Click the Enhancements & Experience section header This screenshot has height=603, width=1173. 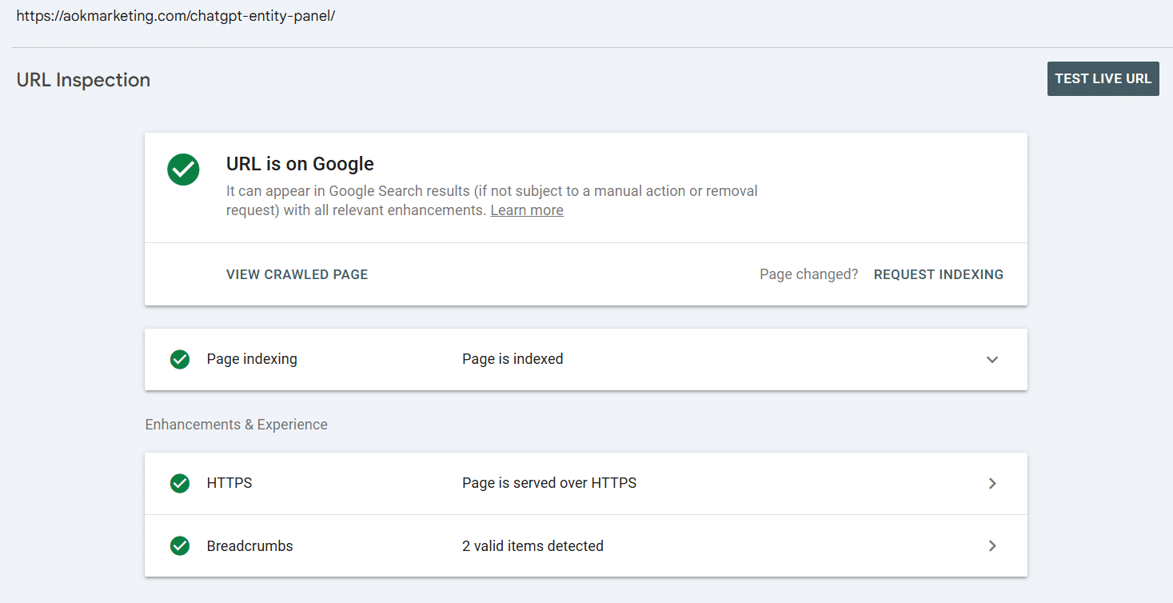(x=236, y=424)
